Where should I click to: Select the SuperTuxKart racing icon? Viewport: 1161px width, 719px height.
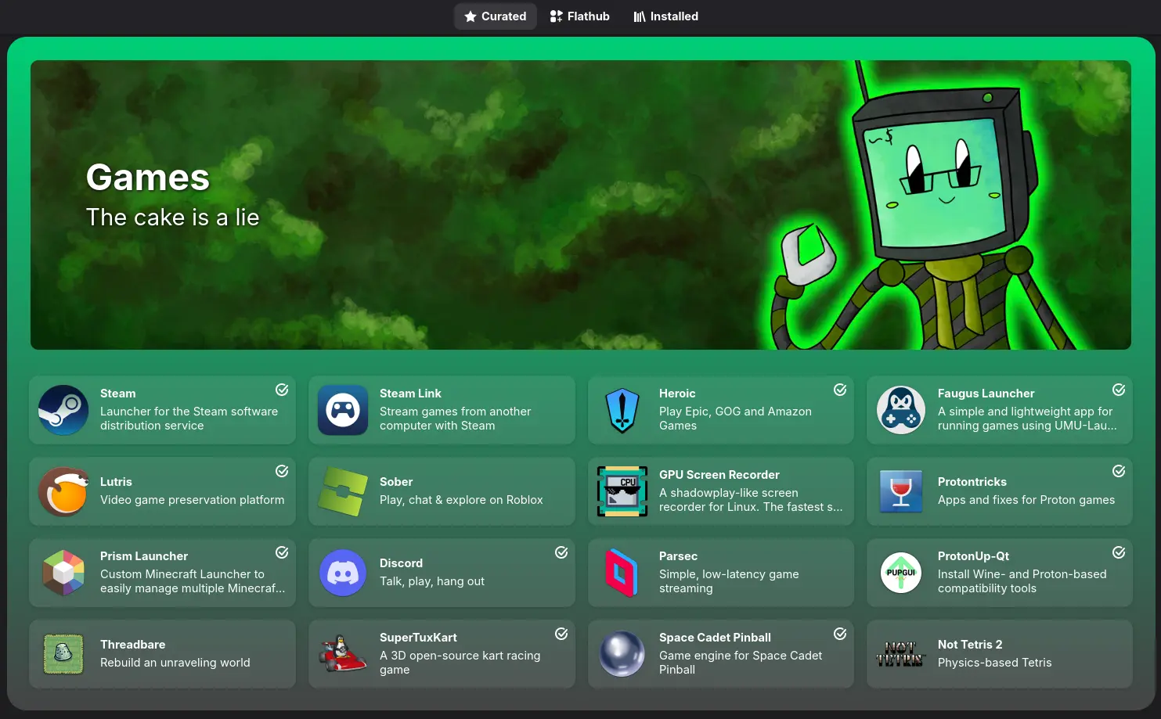coord(343,654)
